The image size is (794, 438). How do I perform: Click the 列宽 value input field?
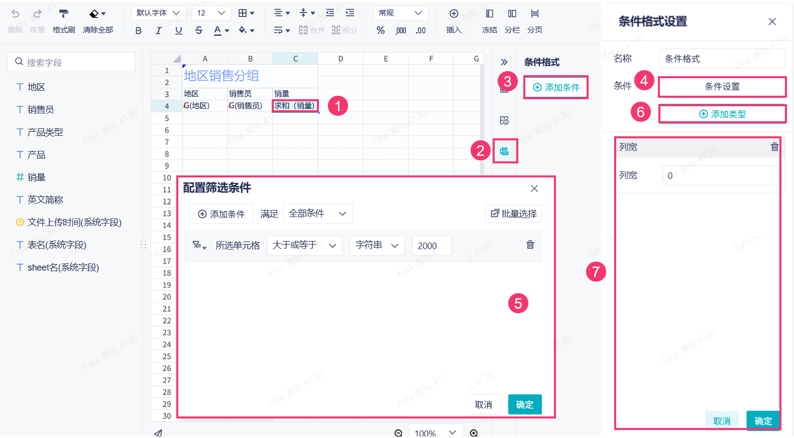tap(720, 175)
